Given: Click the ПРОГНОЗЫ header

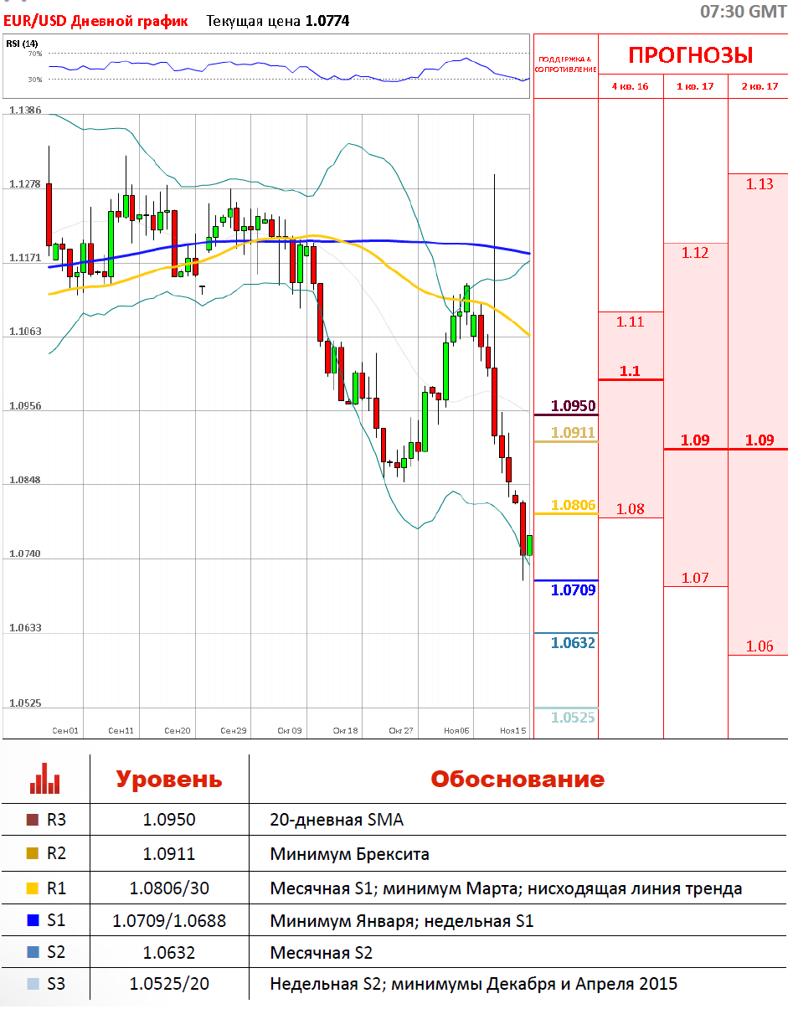Looking at the screenshot, I should 691,55.
